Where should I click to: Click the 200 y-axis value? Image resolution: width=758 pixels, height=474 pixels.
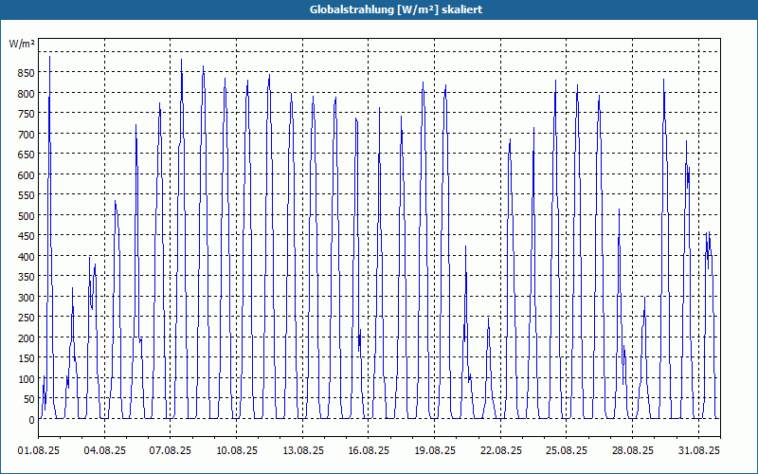(x=26, y=338)
